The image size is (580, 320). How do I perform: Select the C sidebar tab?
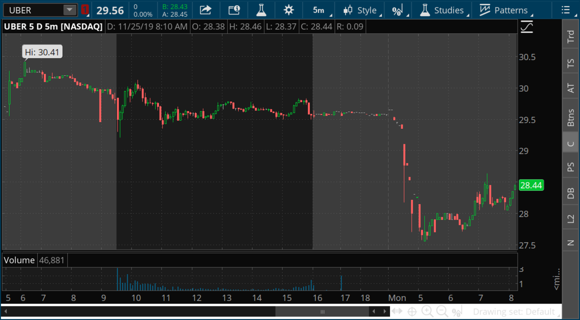pos(571,143)
